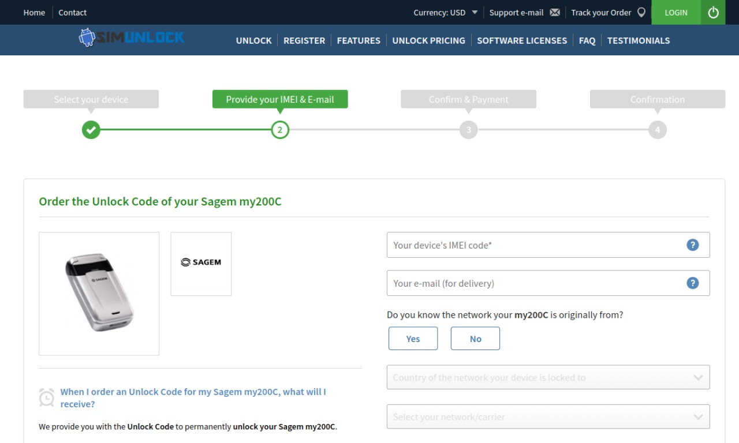Screen dimensions: 739x443
Task: Click the Confirm & Payment step tab
Action: pyautogui.click(x=469, y=99)
